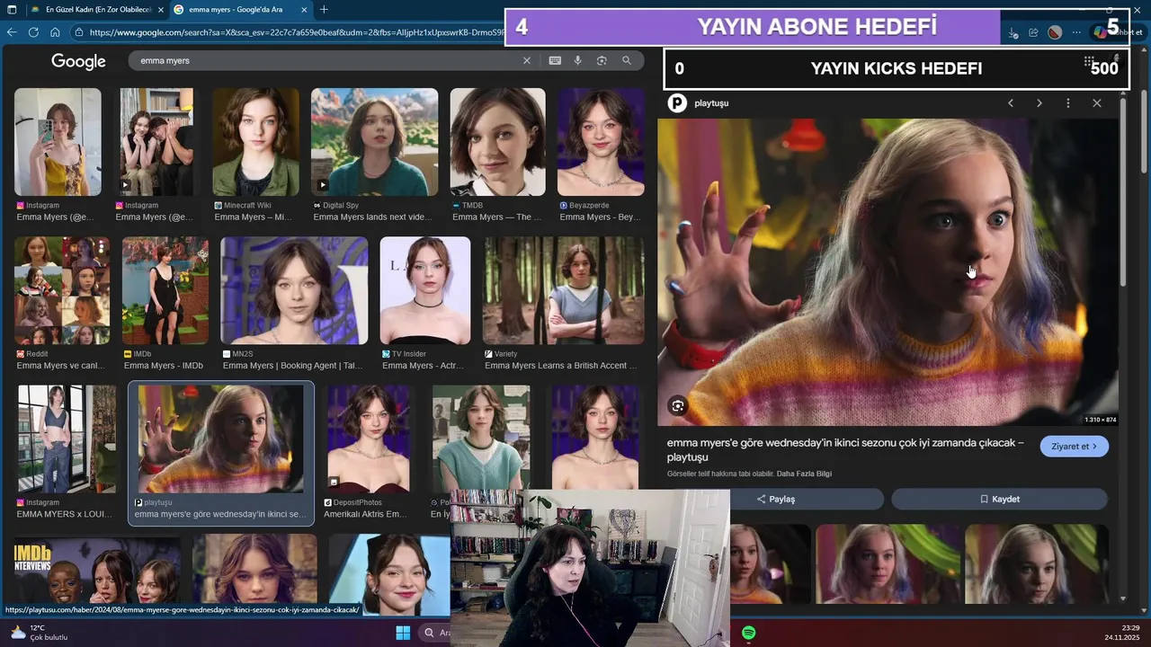
Task: Go to next image in preview panel
Action: pos(1039,103)
